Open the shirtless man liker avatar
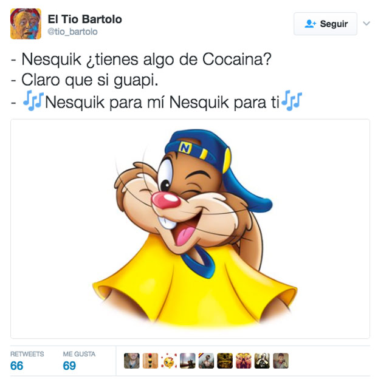 (x=206, y=361)
